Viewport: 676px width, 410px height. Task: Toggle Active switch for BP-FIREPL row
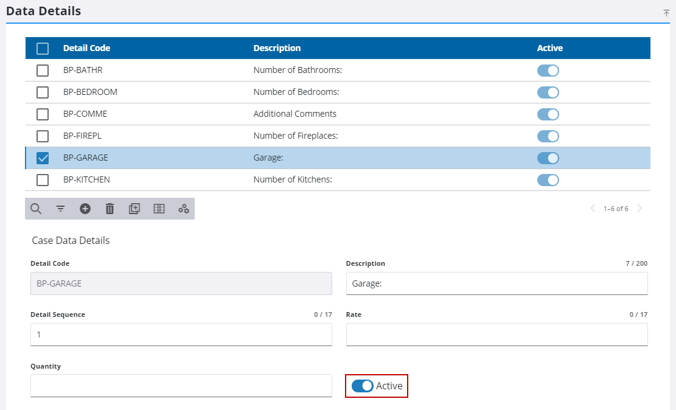click(x=548, y=136)
